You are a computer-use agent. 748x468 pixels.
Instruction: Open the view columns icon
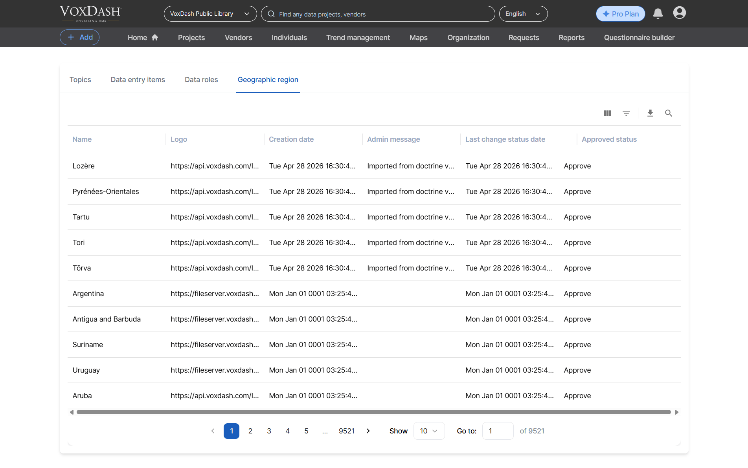pyautogui.click(x=607, y=113)
